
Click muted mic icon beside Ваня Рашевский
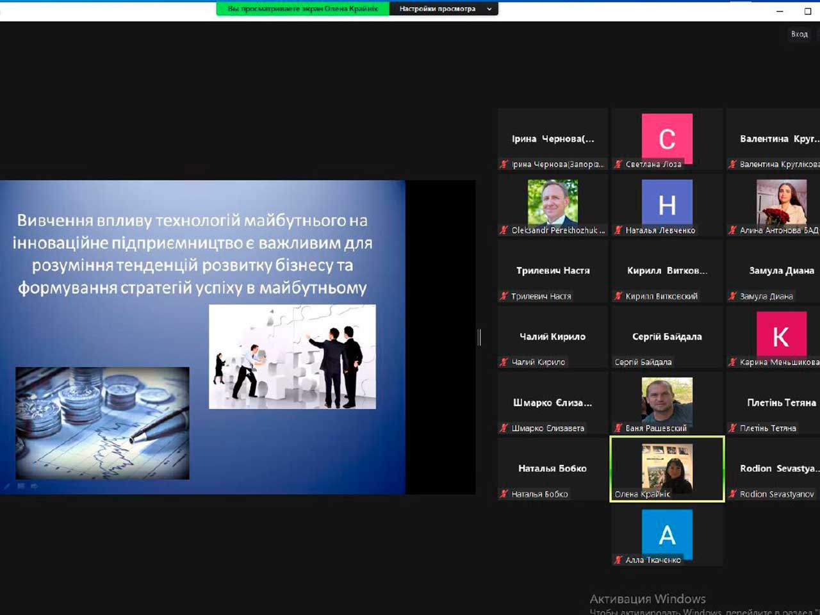(618, 429)
